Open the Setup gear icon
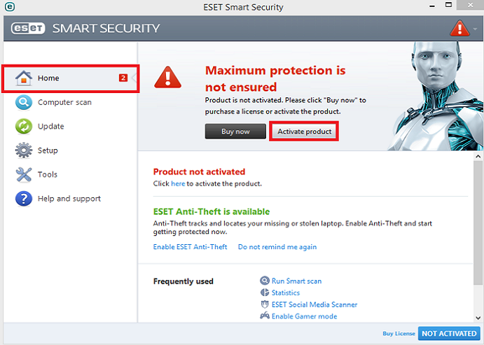Screen dimensions: 484x345 pyautogui.click(x=24, y=150)
